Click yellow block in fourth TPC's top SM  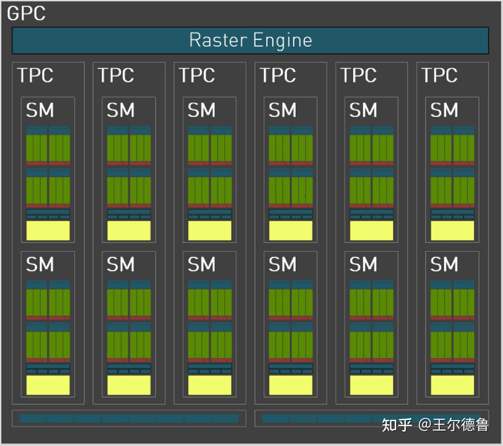tap(291, 230)
